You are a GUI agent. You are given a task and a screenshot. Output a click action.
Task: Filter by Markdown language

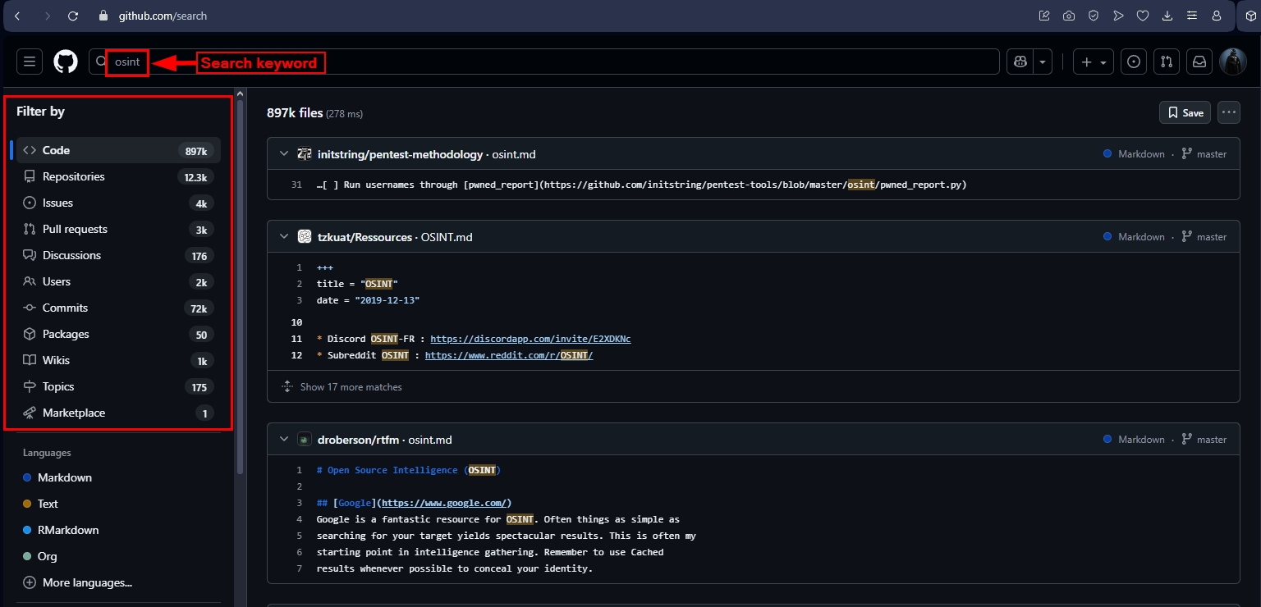tap(64, 477)
